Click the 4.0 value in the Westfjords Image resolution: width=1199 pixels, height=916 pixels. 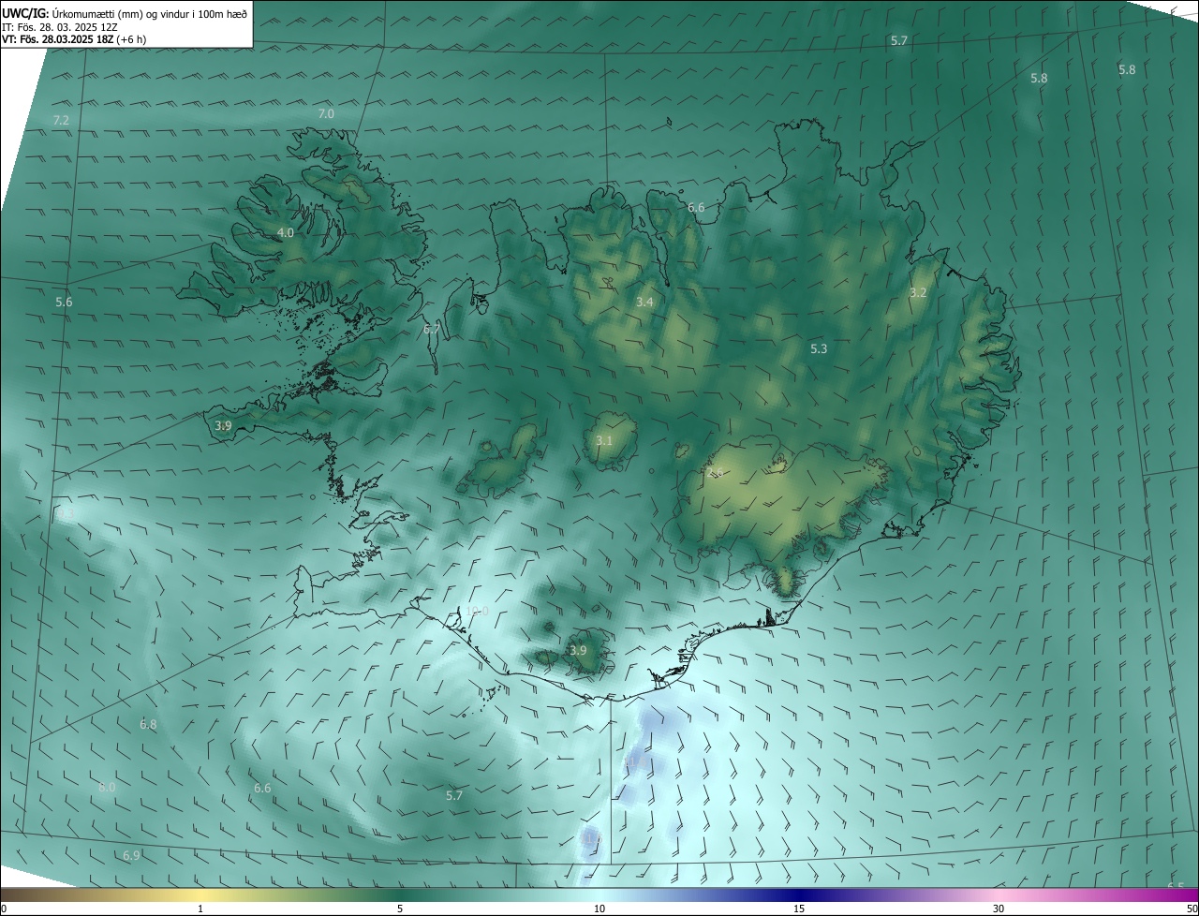[286, 232]
